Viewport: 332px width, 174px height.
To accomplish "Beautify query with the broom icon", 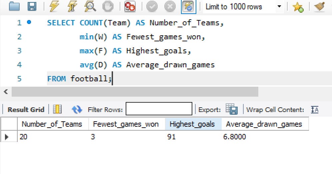I will click(x=320, y=7).
